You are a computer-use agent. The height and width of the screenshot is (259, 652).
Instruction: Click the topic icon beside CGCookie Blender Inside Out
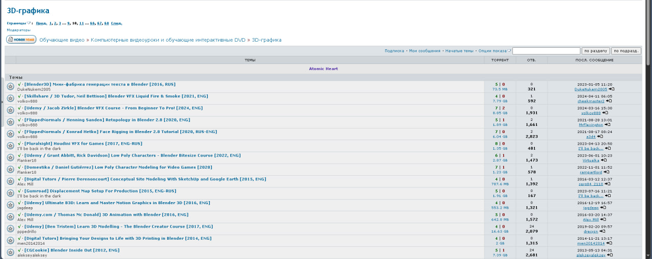coord(10,252)
